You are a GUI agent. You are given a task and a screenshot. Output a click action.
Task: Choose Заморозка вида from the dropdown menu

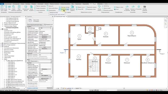(54, 13)
